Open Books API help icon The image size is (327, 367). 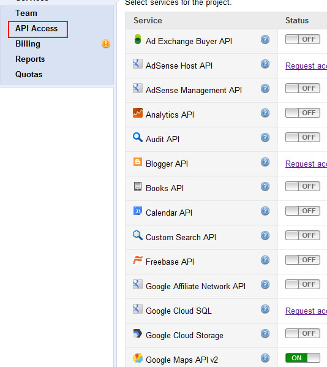265,186
